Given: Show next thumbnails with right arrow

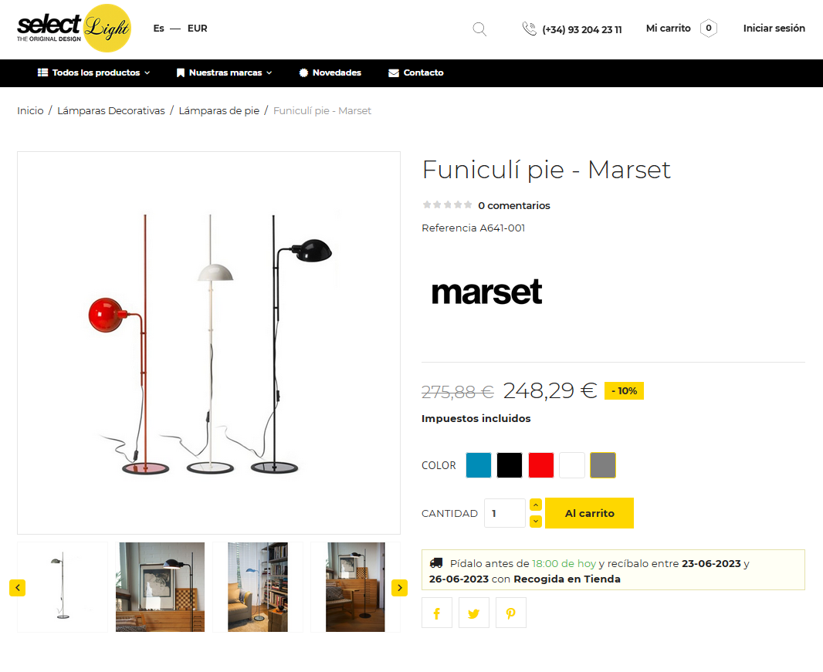Looking at the screenshot, I should pos(399,588).
